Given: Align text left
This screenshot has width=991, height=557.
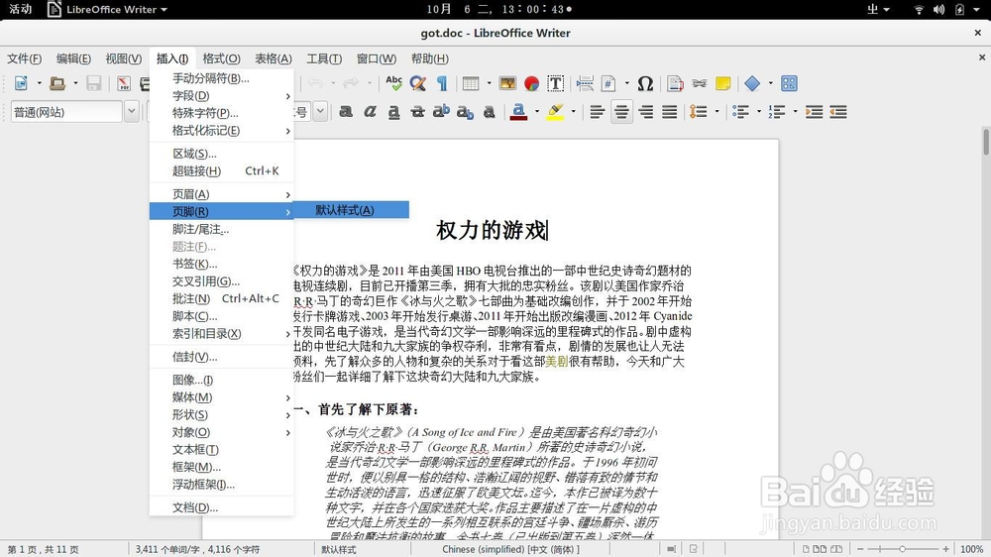Looking at the screenshot, I should click(x=598, y=112).
